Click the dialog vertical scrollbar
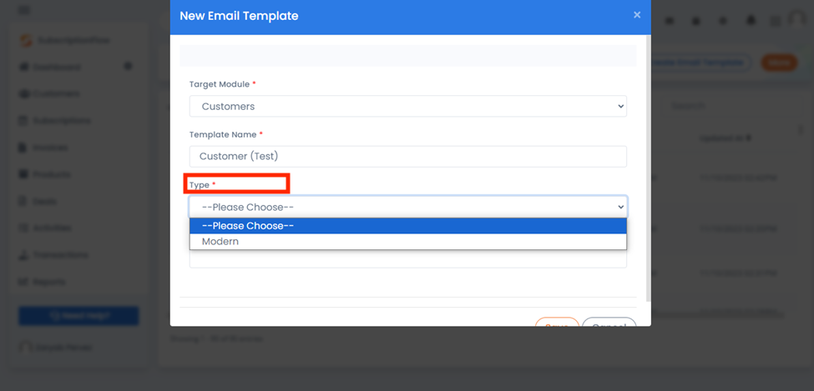814x391 pixels. point(648,168)
